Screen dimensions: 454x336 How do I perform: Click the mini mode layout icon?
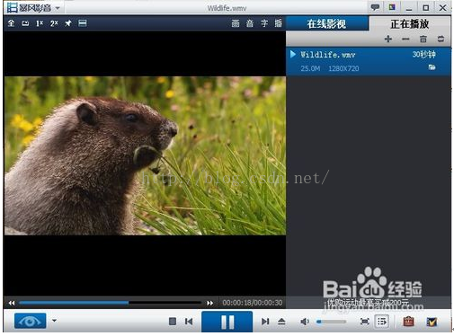point(83,23)
